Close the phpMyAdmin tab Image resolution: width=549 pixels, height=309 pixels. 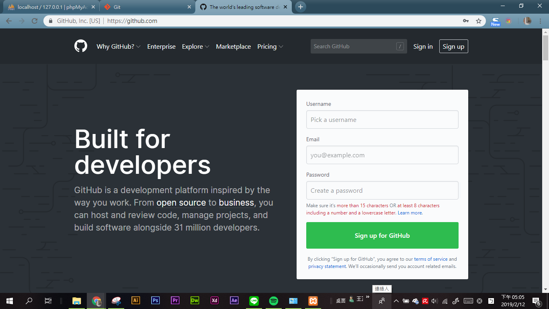click(93, 7)
